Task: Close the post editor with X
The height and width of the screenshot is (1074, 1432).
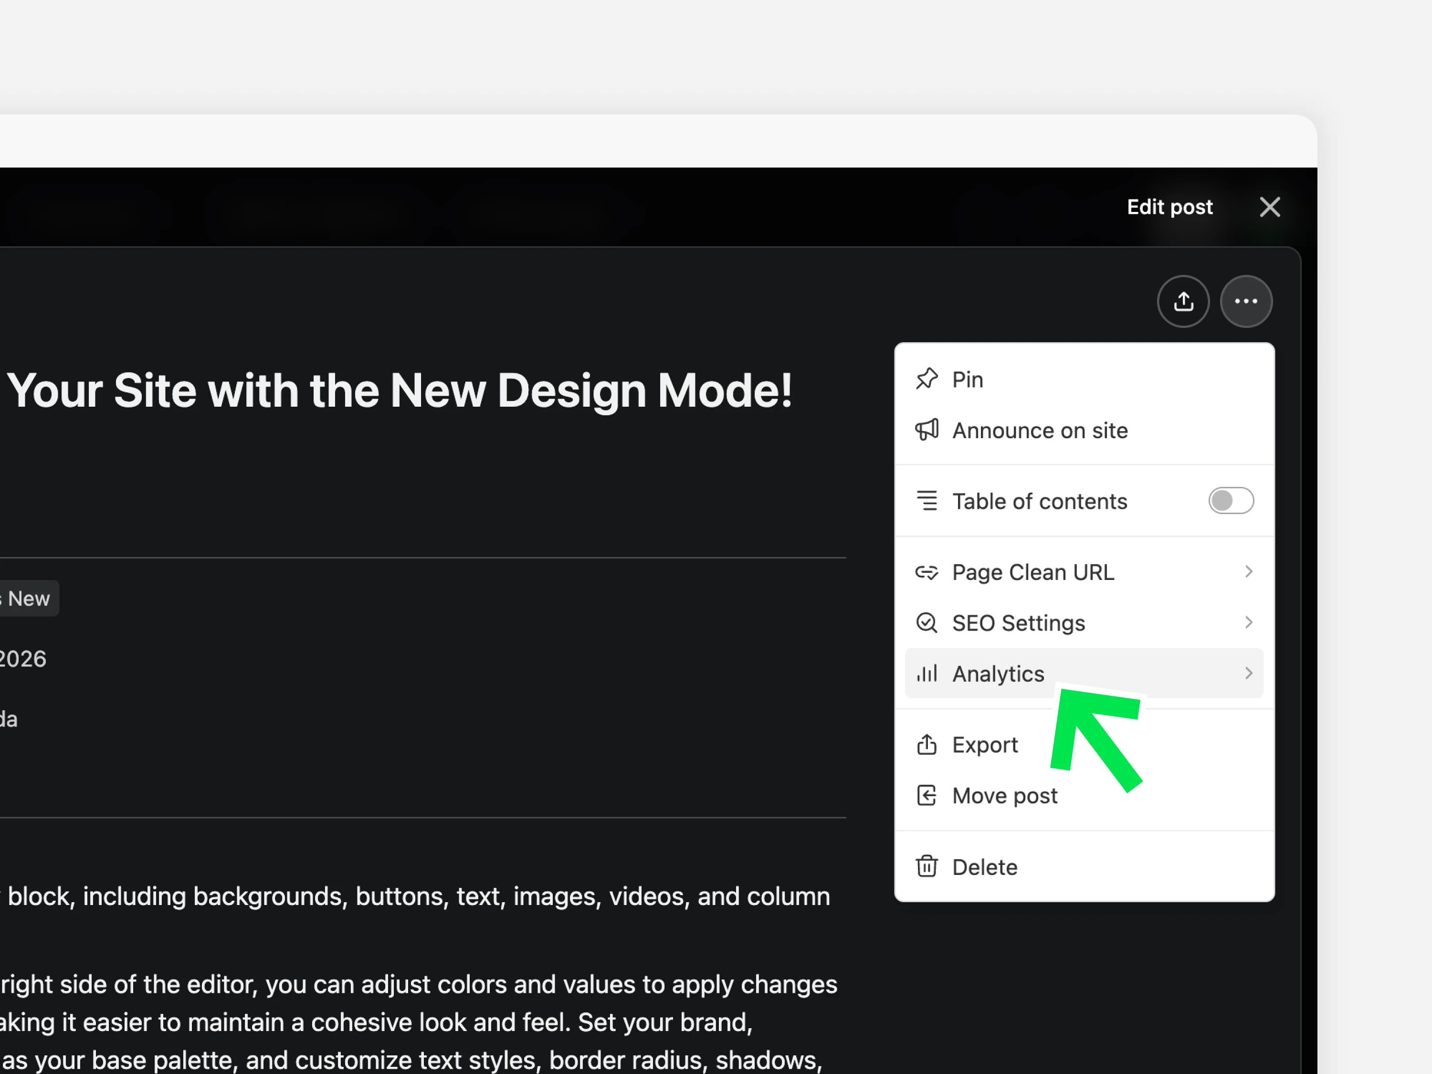Action: pos(1270,207)
